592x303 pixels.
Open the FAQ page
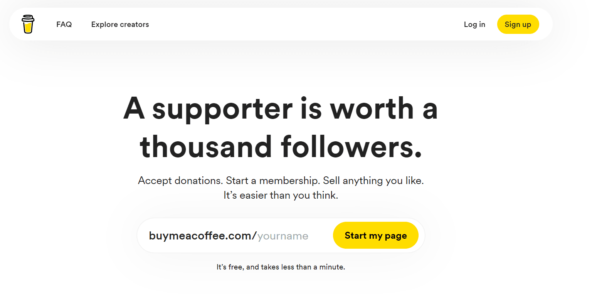click(64, 24)
